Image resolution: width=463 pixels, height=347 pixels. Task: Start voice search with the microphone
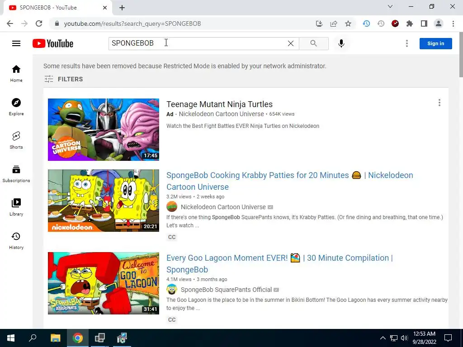tap(341, 43)
